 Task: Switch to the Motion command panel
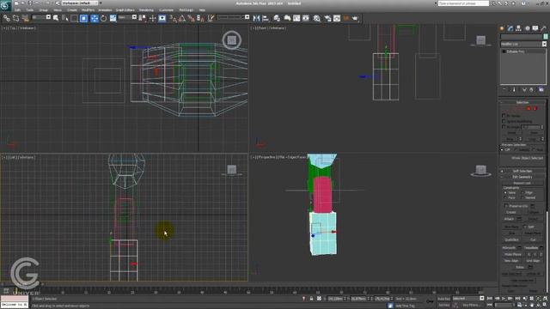[527, 28]
